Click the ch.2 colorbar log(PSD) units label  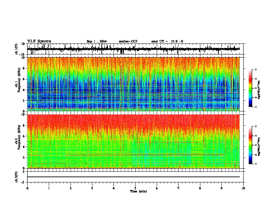pos(259,147)
